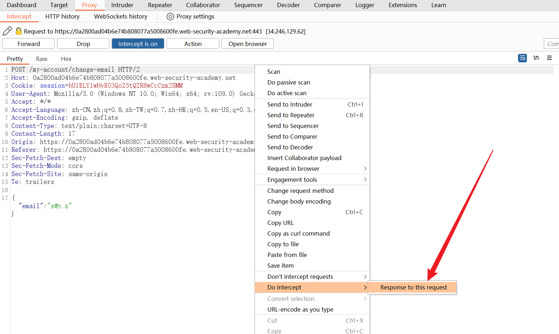Enable URL-encode as you type option
This screenshot has width=559, height=334.
coord(300,309)
